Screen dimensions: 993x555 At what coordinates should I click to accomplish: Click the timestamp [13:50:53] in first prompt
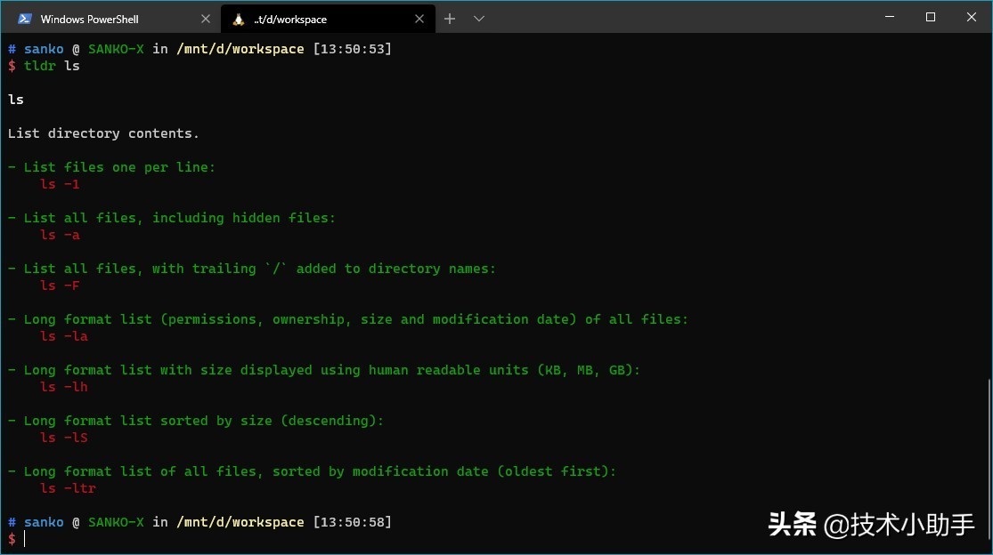[352, 49]
